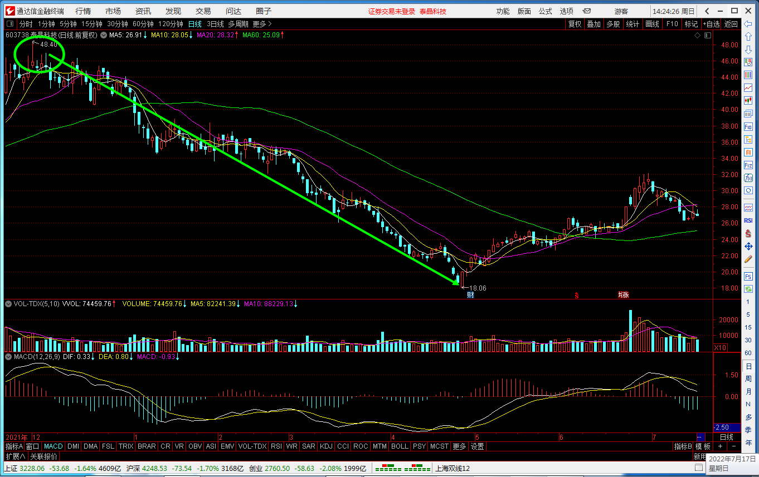Click the 返回 button
This screenshot has height=477, width=759.
click(731, 24)
